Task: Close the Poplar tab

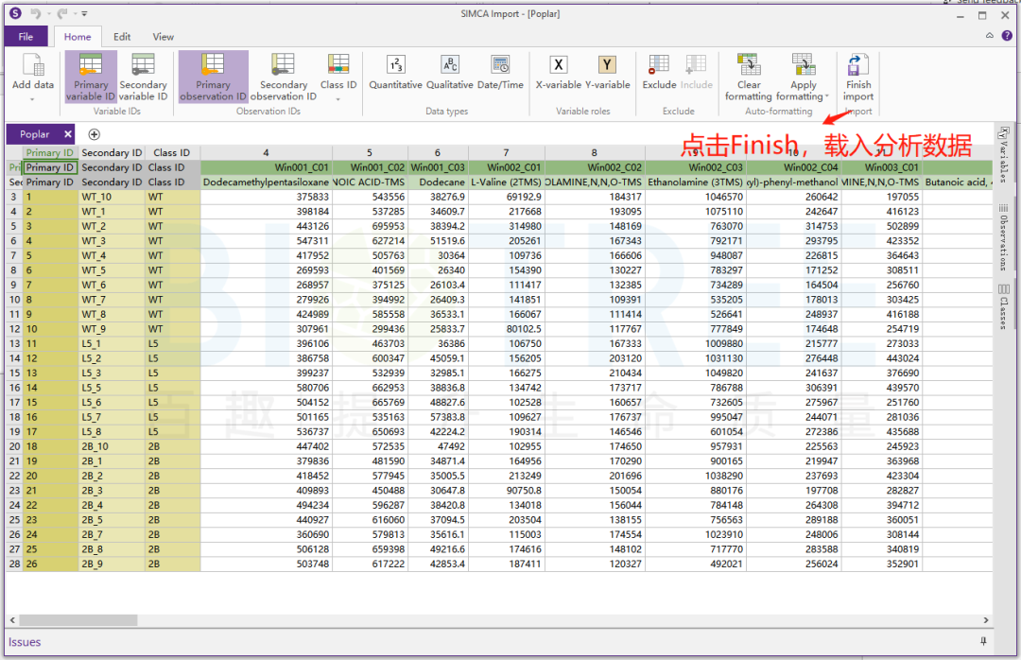Action: 67,134
